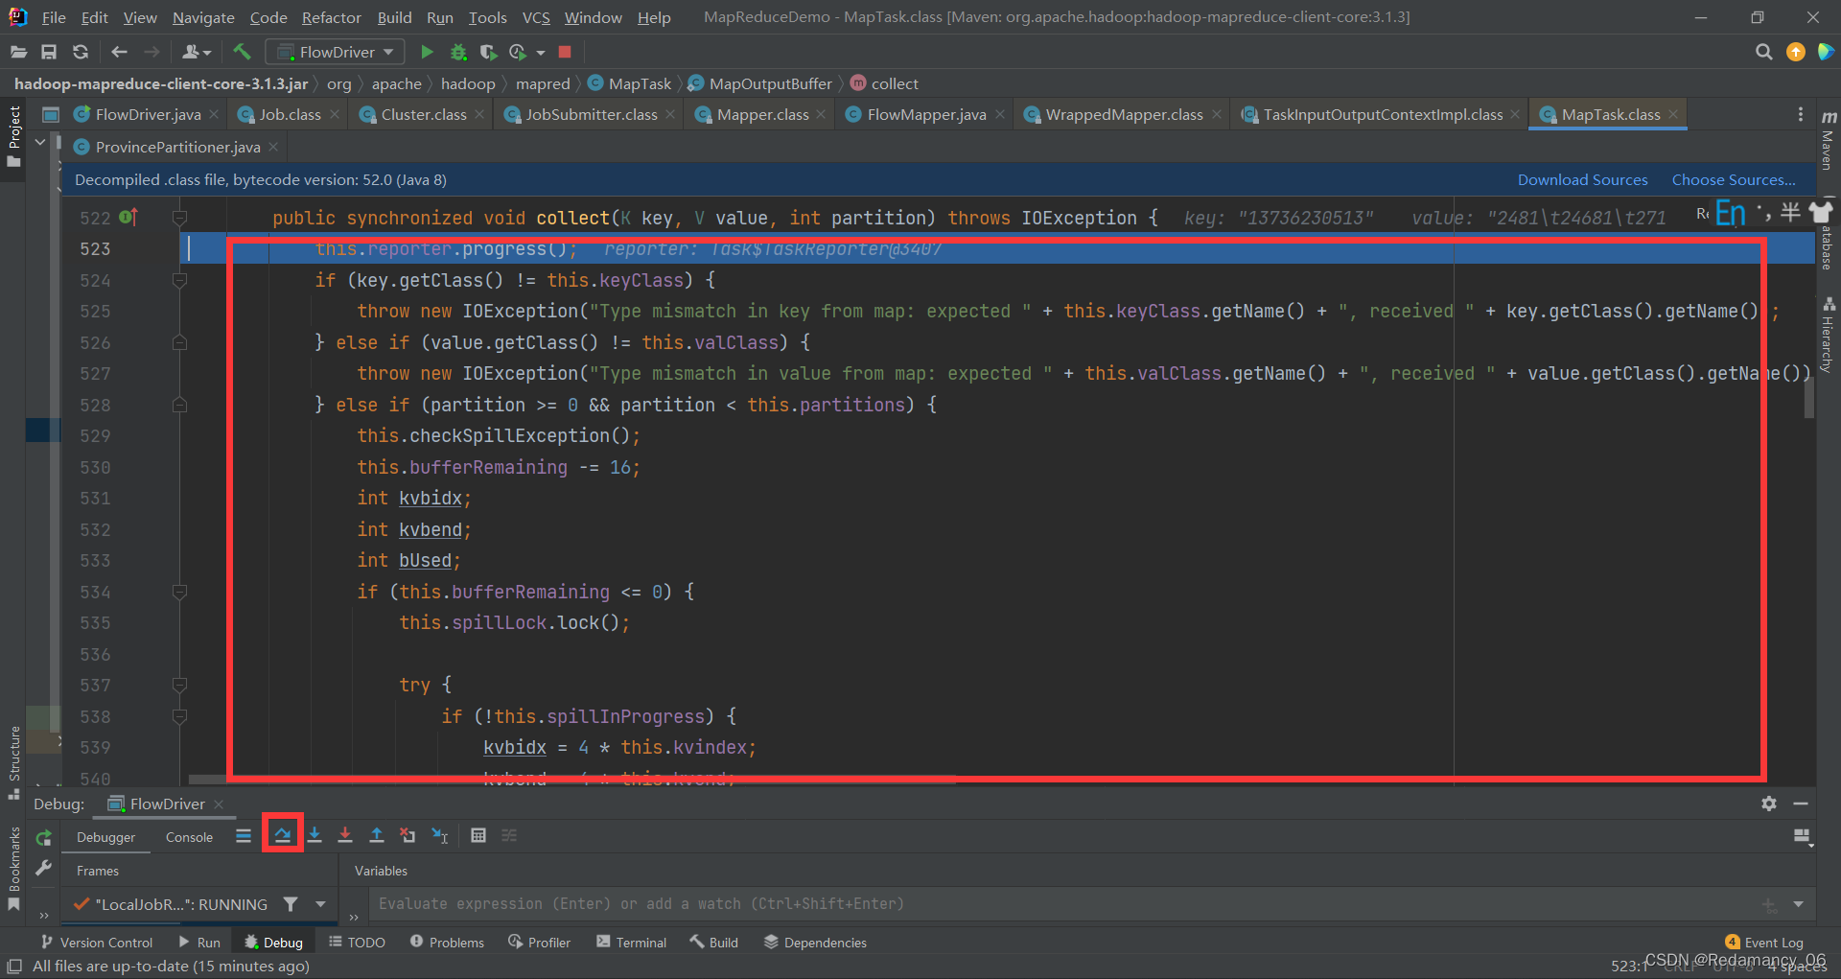
Task: Click the Step Out debugger icon
Action: coord(377,835)
